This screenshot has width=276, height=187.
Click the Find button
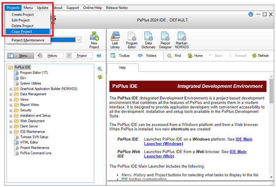tap(174, 56)
